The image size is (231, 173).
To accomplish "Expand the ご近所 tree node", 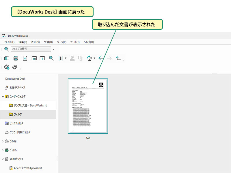I will coord(3,150).
